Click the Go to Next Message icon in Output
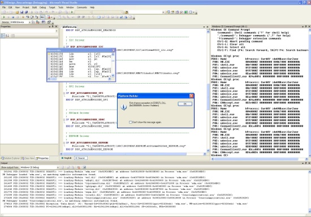Viewport: 311px width, 217px height. coord(72,167)
